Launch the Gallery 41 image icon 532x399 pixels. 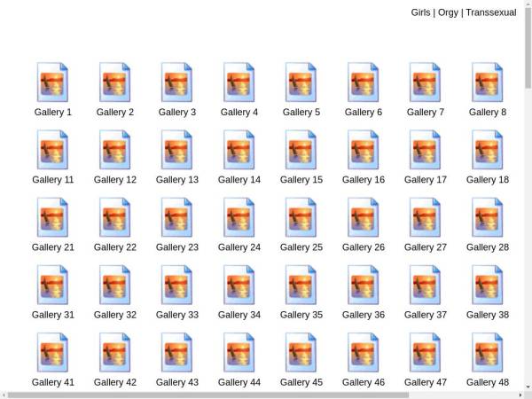click(52, 352)
